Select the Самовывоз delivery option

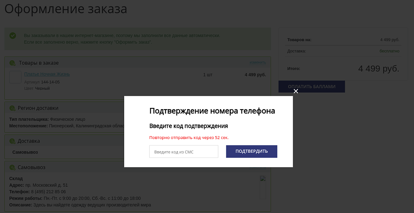(25, 152)
